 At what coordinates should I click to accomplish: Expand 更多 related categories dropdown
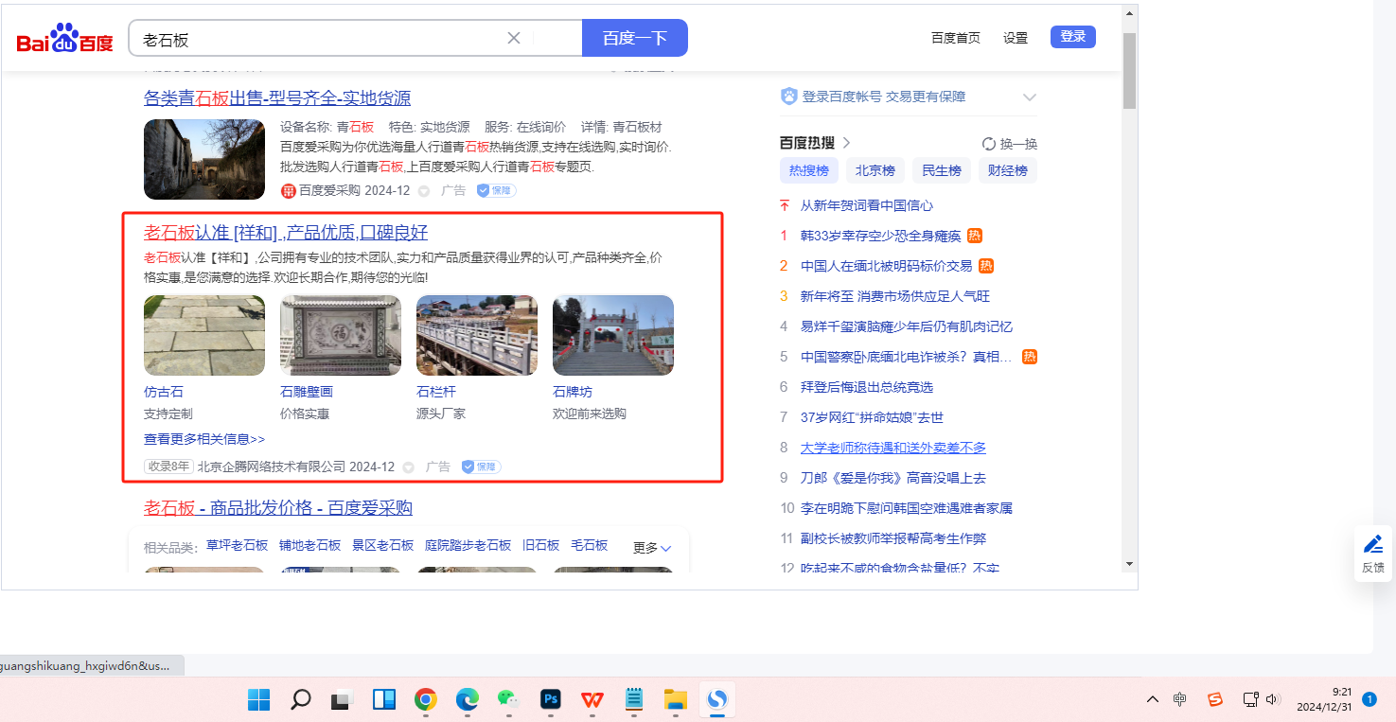[x=653, y=548]
